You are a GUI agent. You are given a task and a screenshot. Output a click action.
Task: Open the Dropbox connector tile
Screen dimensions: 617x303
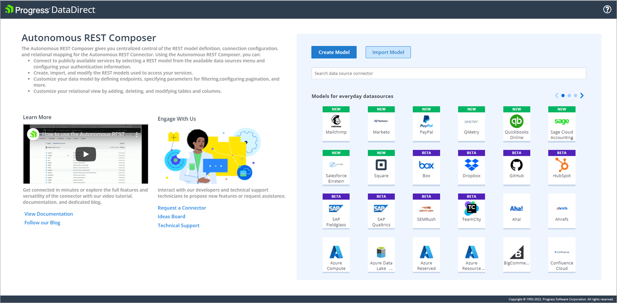tap(471, 168)
